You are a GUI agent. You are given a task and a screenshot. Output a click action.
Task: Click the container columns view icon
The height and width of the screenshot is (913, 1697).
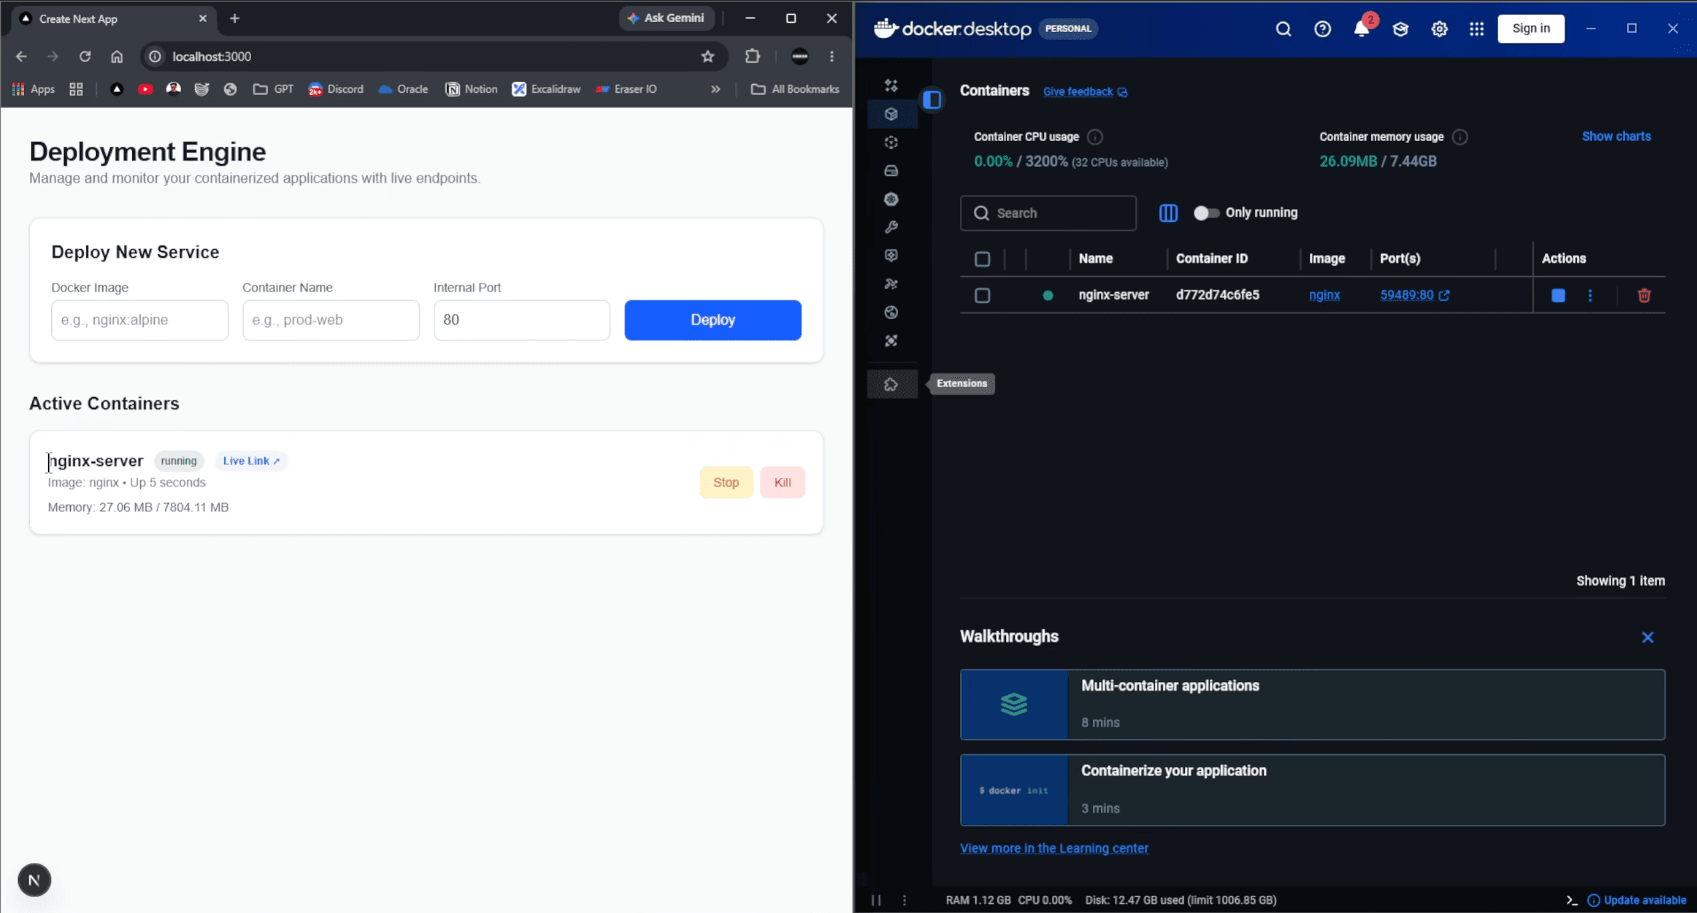click(x=1168, y=213)
